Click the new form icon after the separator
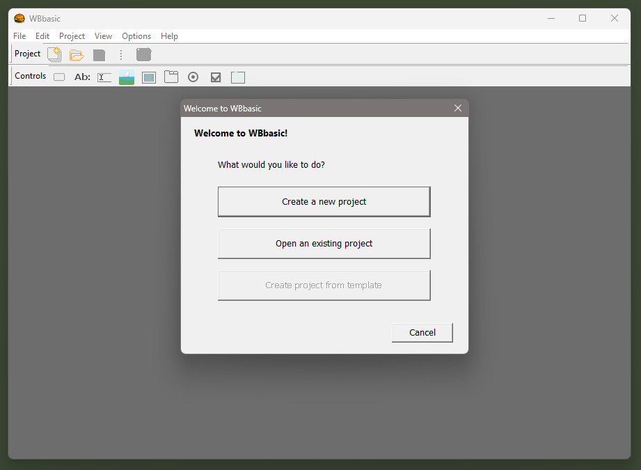641x470 pixels. click(x=143, y=54)
